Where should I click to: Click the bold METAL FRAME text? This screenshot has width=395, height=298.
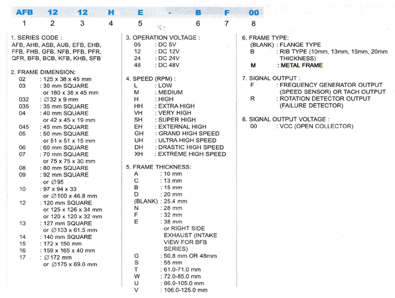click(302, 65)
